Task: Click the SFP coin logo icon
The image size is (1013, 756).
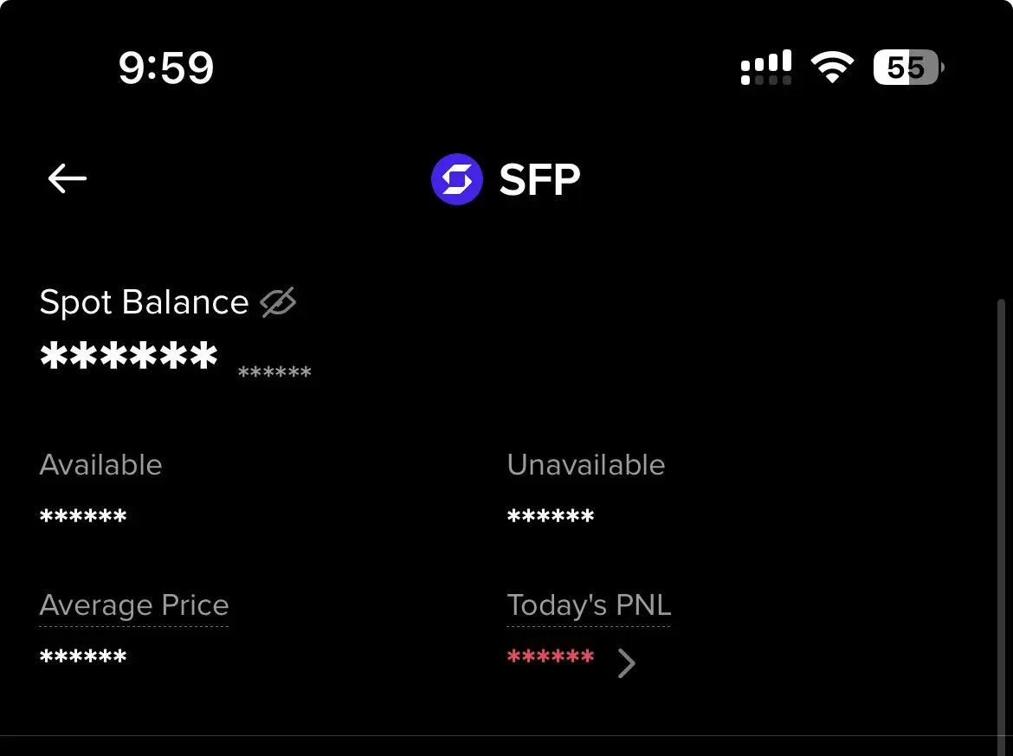Action: tap(457, 179)
